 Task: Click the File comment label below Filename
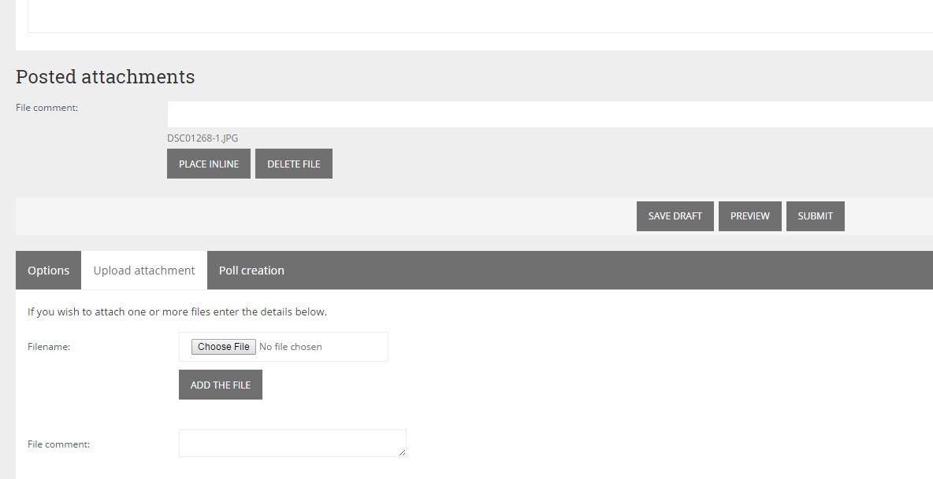[x=58, y=444]
